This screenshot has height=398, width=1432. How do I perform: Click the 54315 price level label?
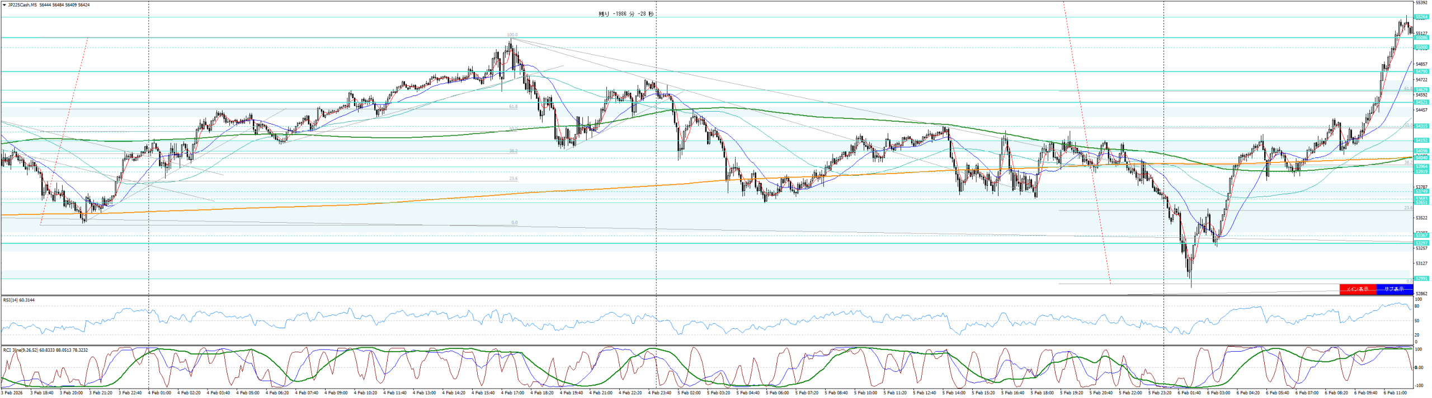click(x=1421, y=127)
